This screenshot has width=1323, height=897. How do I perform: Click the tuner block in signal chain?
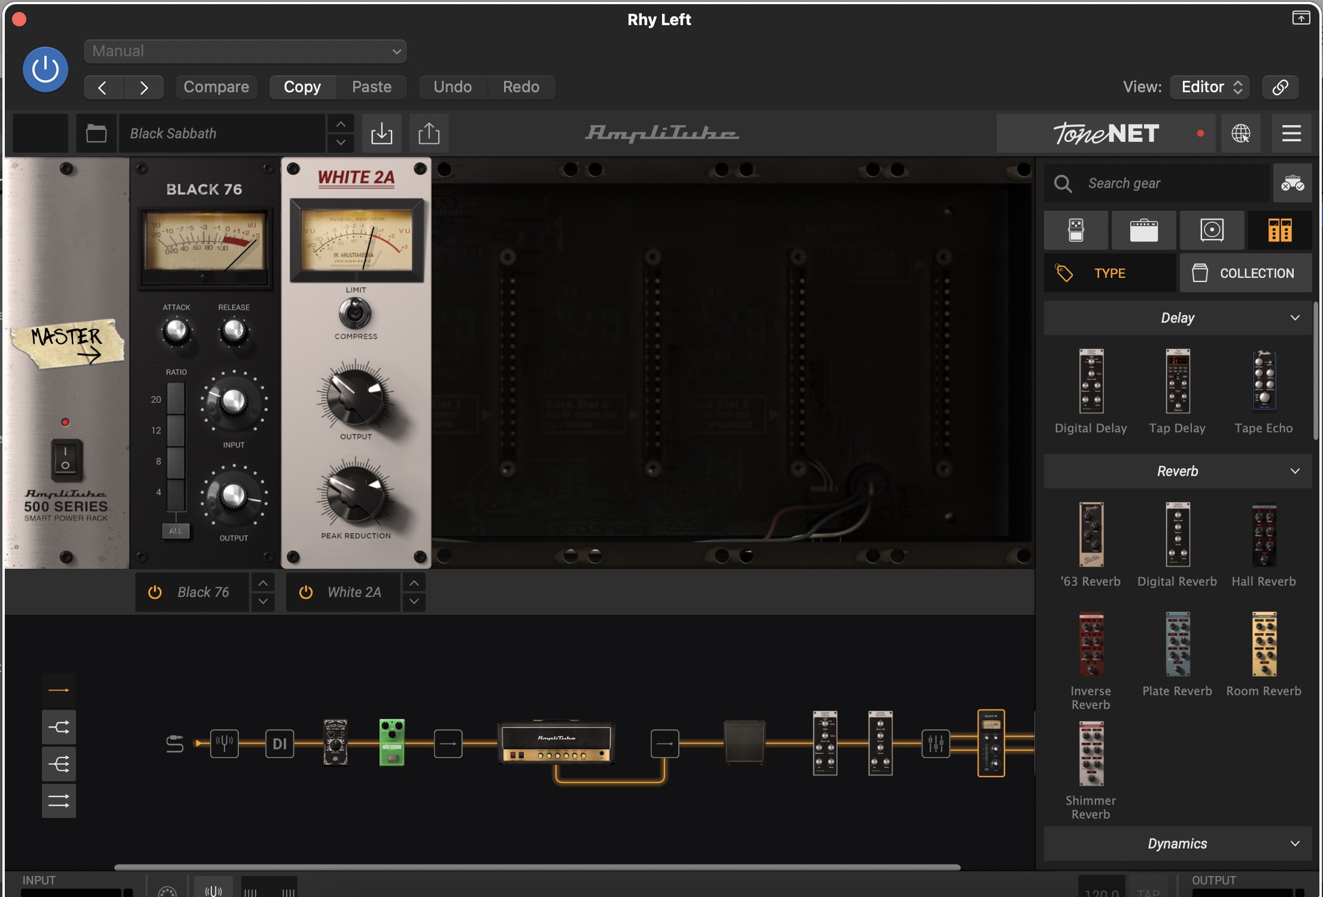(x=224, y=744)
